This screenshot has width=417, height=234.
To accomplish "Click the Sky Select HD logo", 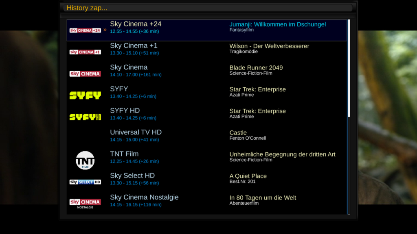I will point(85,182).
